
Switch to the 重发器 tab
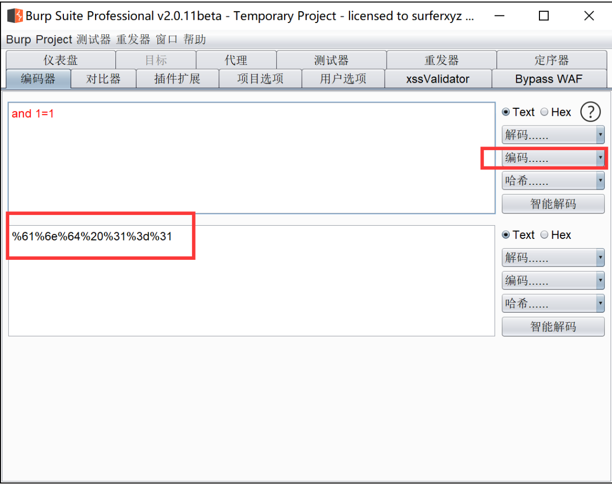[x=441, y=60]
